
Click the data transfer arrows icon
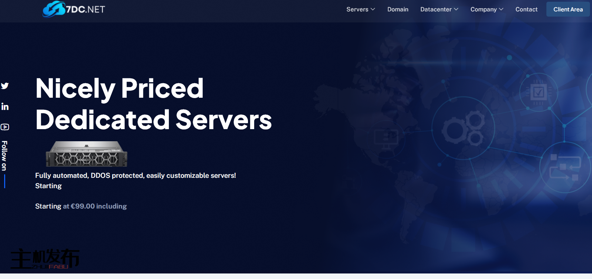[x=564, y=167]
